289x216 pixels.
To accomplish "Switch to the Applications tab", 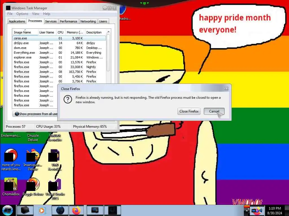I will (17, 21).
